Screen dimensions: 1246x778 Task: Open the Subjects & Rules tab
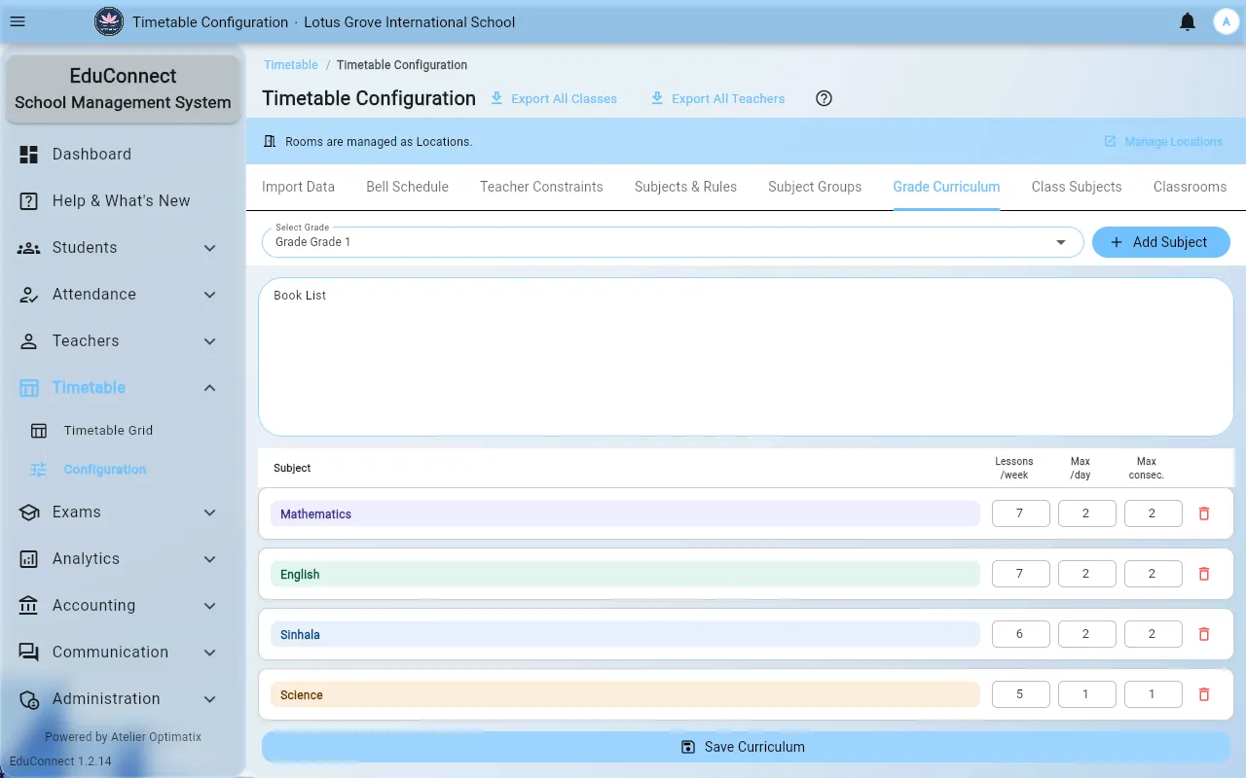[685, 187]
